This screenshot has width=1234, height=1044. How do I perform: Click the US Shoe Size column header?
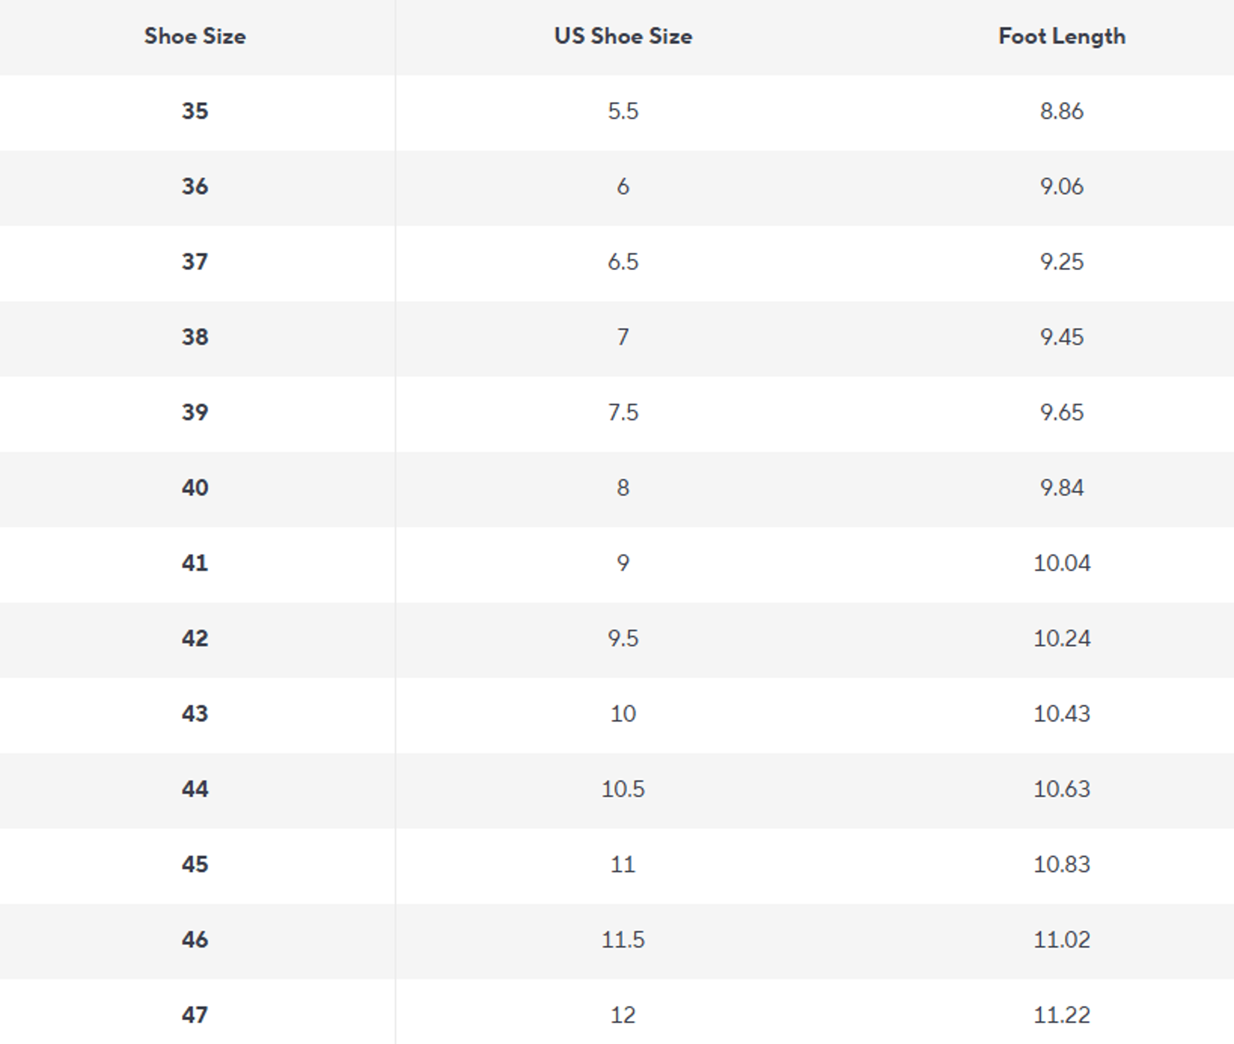click(x=623, y=37)
